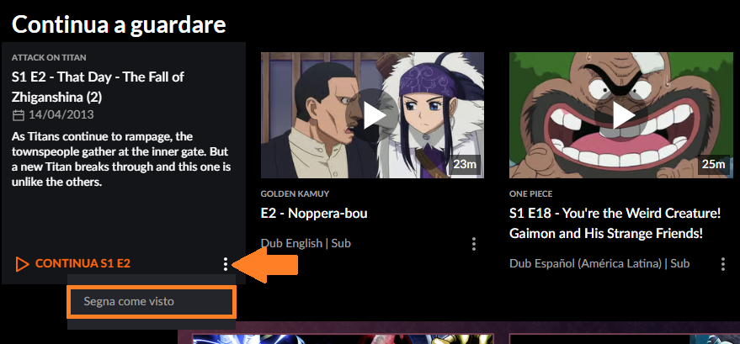Open episode title 'E2 - Noppera-bou'
Screen dimensions: 740x344
314,214
